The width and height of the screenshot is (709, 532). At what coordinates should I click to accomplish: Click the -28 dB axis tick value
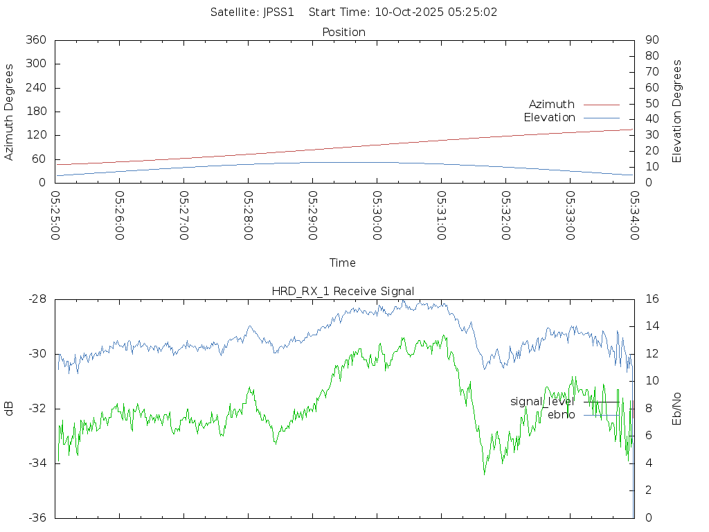click(x=37, y=299)
